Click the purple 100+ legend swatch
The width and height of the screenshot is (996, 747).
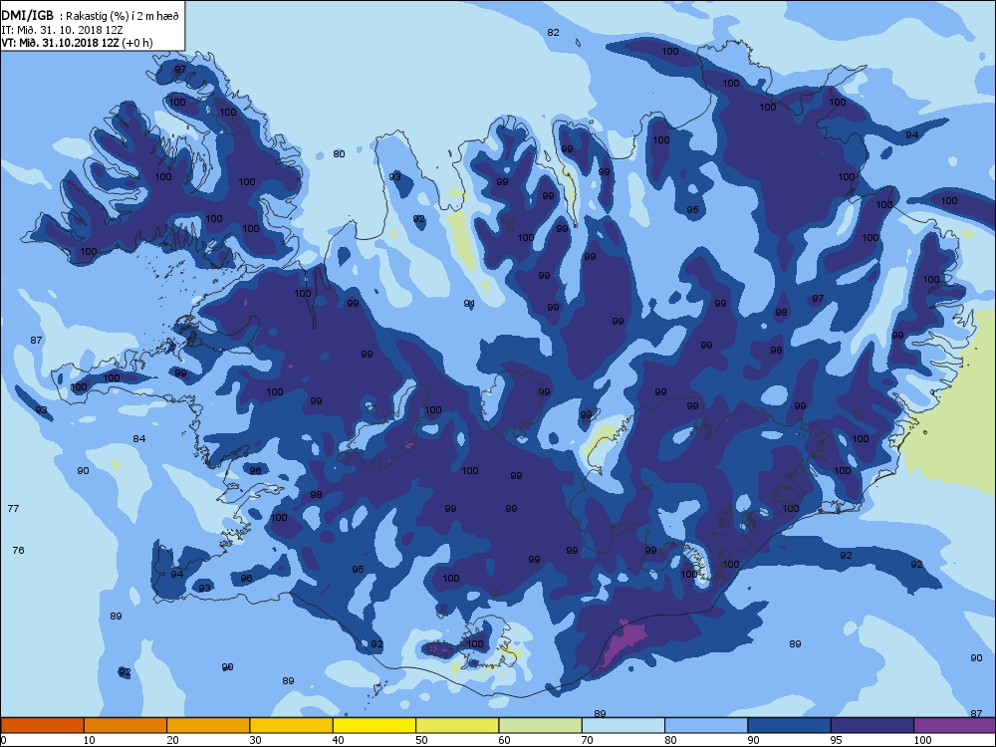(955, 725)
